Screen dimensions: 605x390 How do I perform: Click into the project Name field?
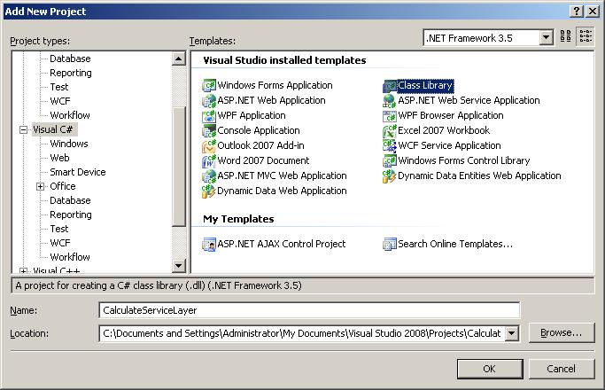click(x=309, y=310)
